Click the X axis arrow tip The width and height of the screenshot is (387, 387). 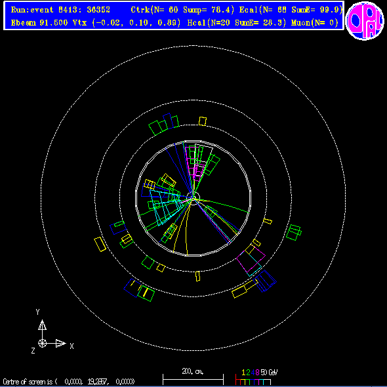pyautogui.click(x=61, y=343)
